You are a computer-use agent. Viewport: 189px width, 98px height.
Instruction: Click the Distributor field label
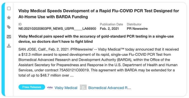click(134, 24)
